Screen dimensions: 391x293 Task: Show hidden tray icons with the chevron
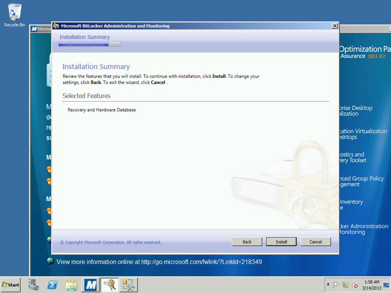pyautogui.click(x=328, y=285)
